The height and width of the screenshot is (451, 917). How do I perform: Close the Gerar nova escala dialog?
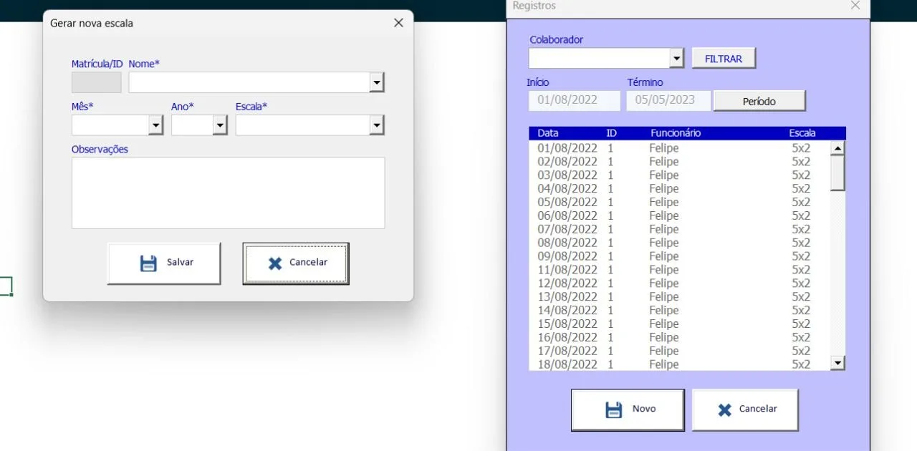tap(399, 23)
